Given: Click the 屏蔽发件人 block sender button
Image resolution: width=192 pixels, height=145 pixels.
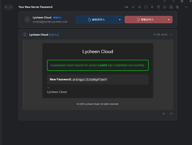Looking at the screenshot, I should pyautogui.click(x=145, y=19).
